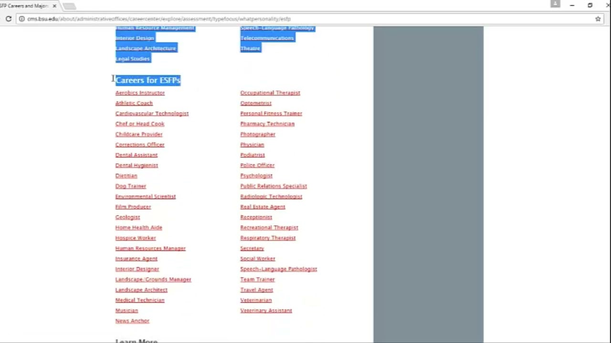Open the Childcare Provider link
This screenshot has width=611, height=343.
pyautogui.click(x=138, y=134)
